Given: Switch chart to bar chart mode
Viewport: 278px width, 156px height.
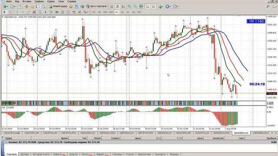Looking at the screenshot, I should (x=112, y=6).
